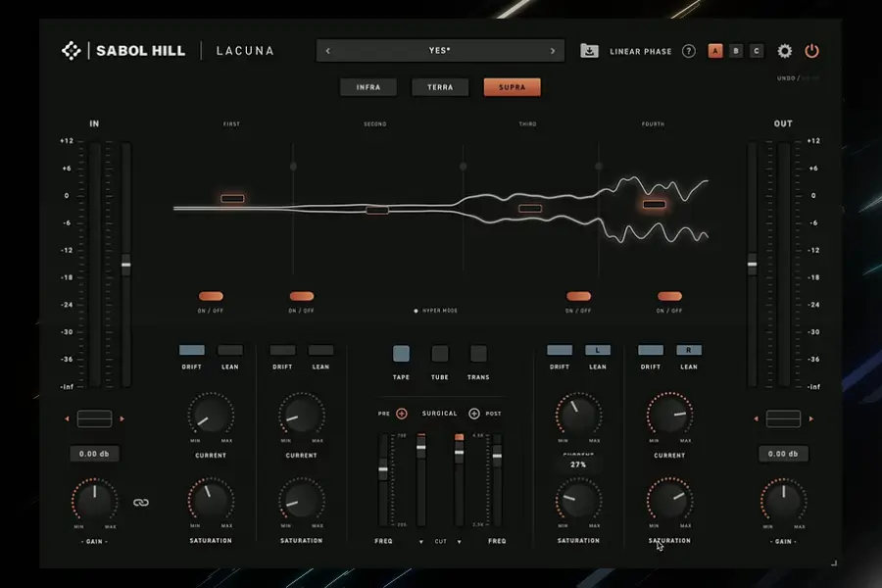Click the PRE surgical plus icon

(402, 414)
